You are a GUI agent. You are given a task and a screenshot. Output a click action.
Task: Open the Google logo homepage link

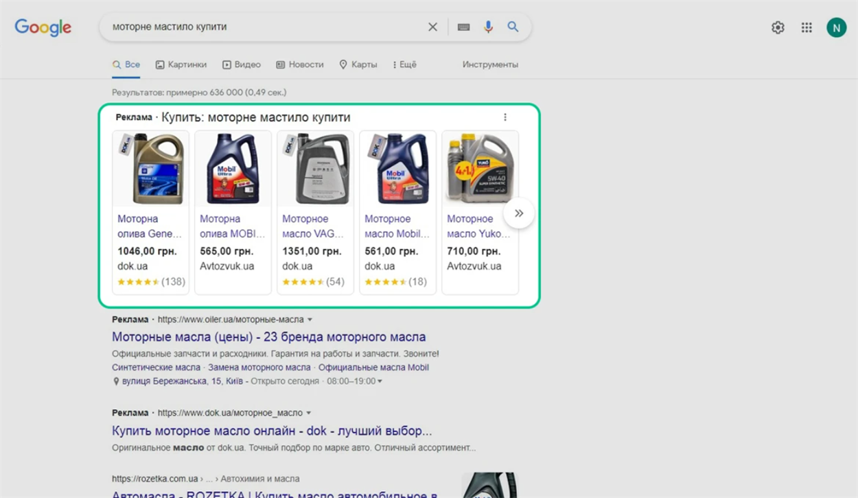tap(43, 27)
